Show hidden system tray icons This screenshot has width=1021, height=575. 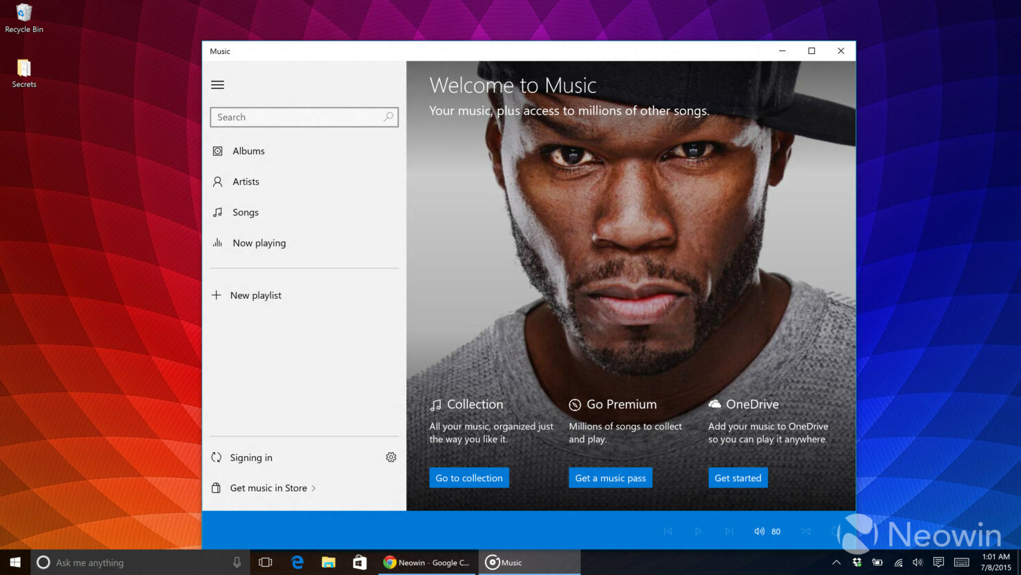click(x=836, y=563)
